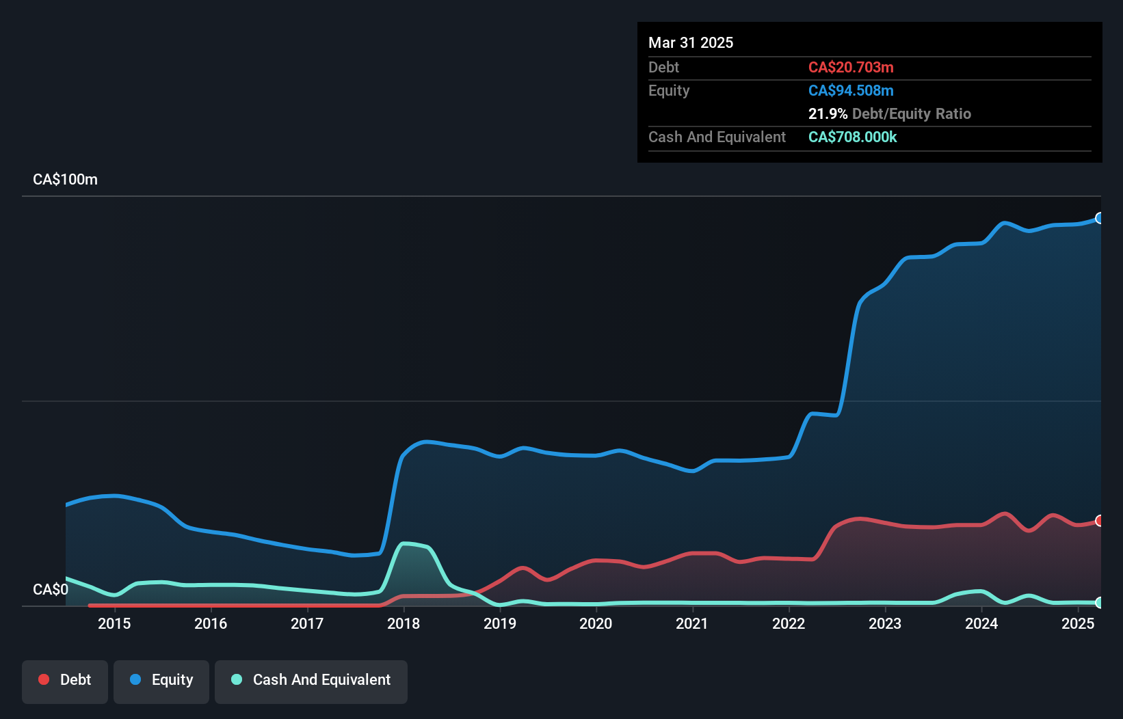The width and height of the screenshot is (1123, 719).
Task: Click Cash And Equivalent label in tooltip
Action: pyautogui.click(x=717, y=137)
